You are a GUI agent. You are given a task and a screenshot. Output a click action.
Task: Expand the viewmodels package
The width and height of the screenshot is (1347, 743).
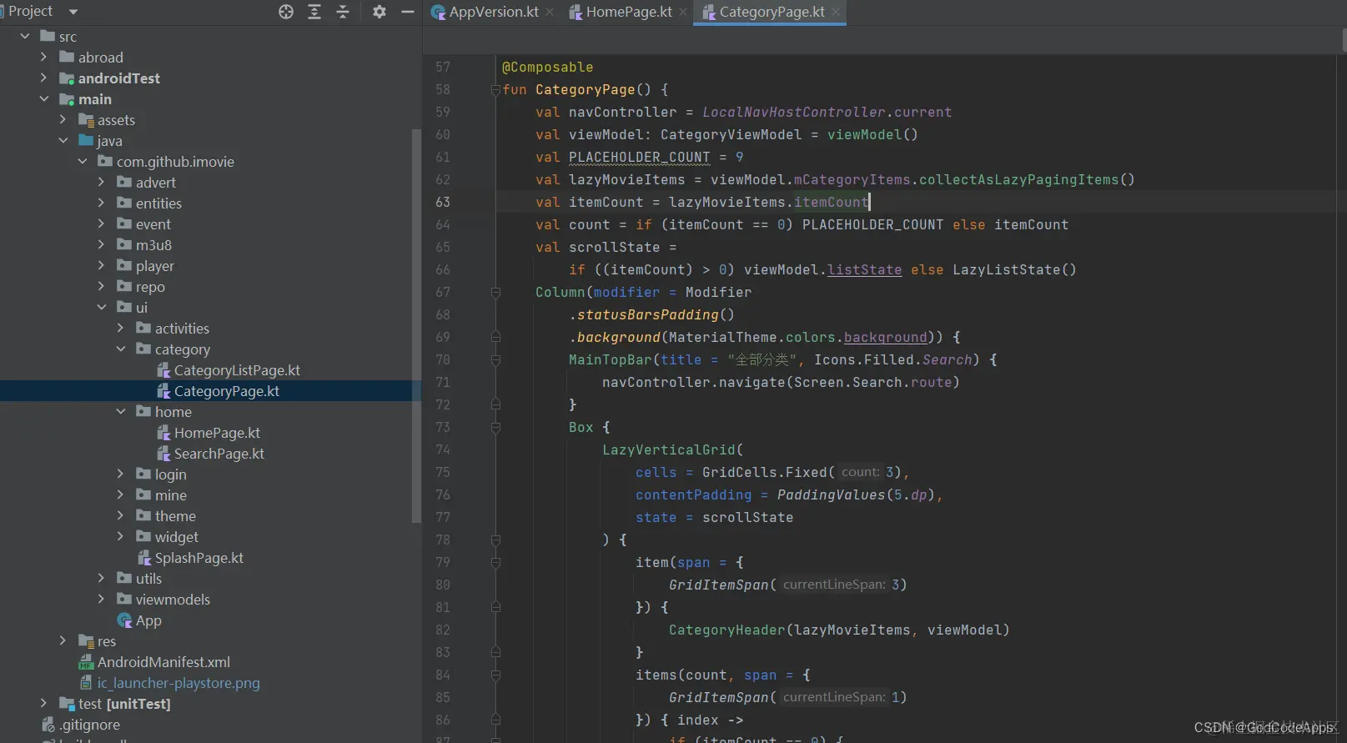coord(102,599)
